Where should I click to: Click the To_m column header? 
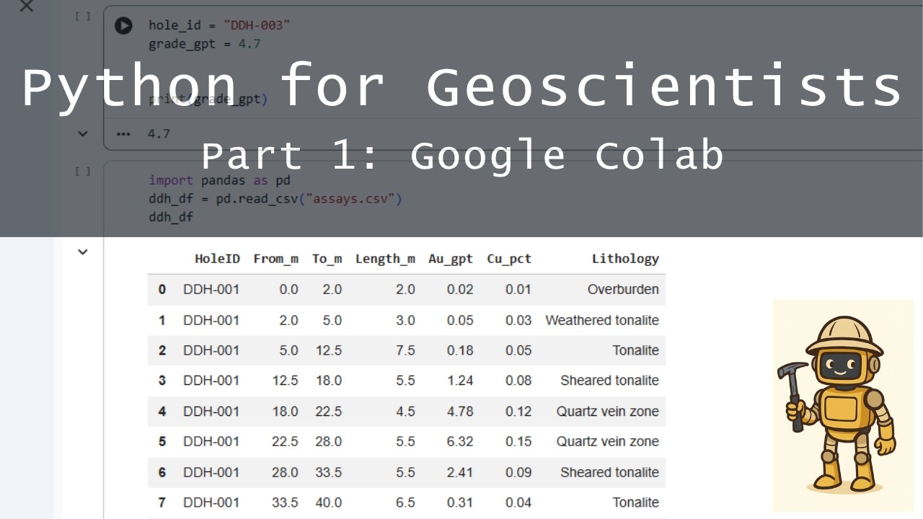coord(327,259)
